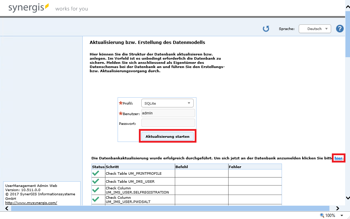Open the Sprache dropdown showing Deutsch
Screen dimensions: 350x219
click(x=314, y=29)
